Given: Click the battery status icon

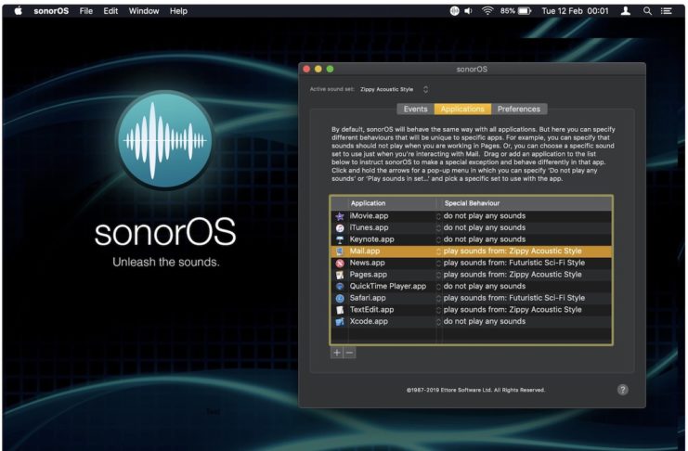Looking at the screenshot, I should tap(525, 11).
